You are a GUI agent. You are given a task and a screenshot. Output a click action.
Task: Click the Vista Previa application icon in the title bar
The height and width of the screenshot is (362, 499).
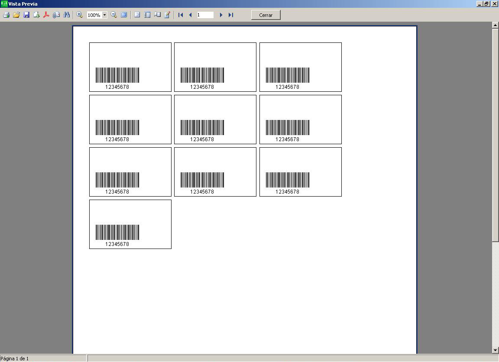click(x=4, y=4)
